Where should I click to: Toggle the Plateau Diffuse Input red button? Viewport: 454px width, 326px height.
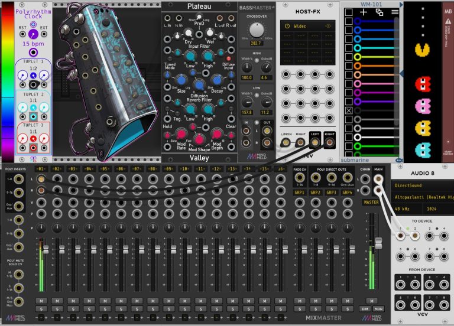coord(228,58)
